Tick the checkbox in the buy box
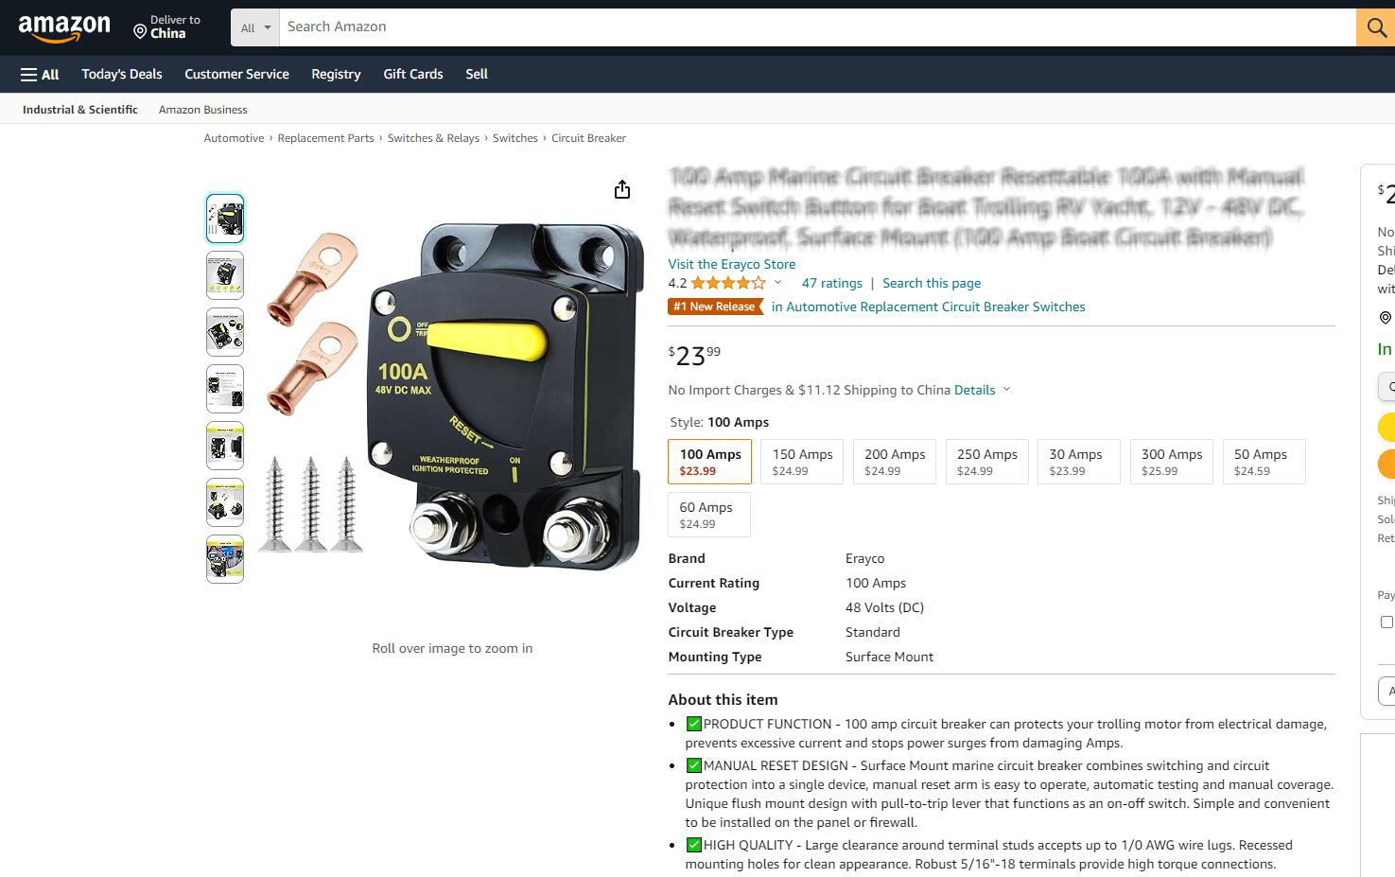1395x877 pixels. pos(1386,622)
